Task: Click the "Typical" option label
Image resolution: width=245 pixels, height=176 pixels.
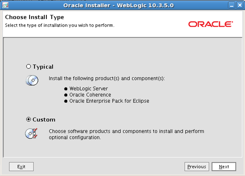Action: 43,67
